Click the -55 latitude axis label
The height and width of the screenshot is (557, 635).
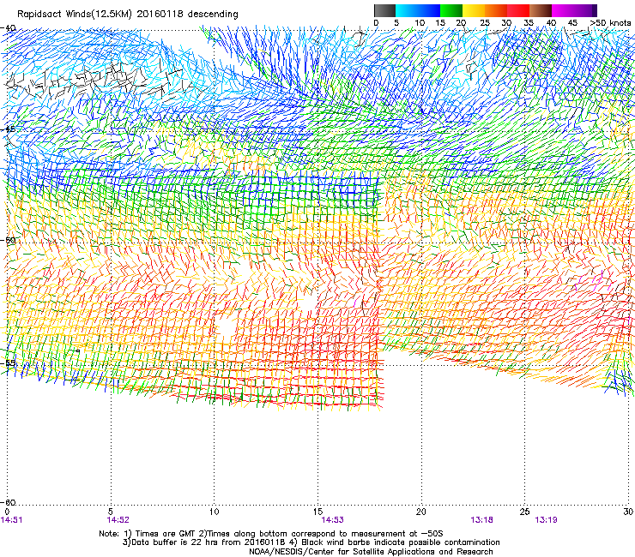pyautogui.click(x=8, y=362)
